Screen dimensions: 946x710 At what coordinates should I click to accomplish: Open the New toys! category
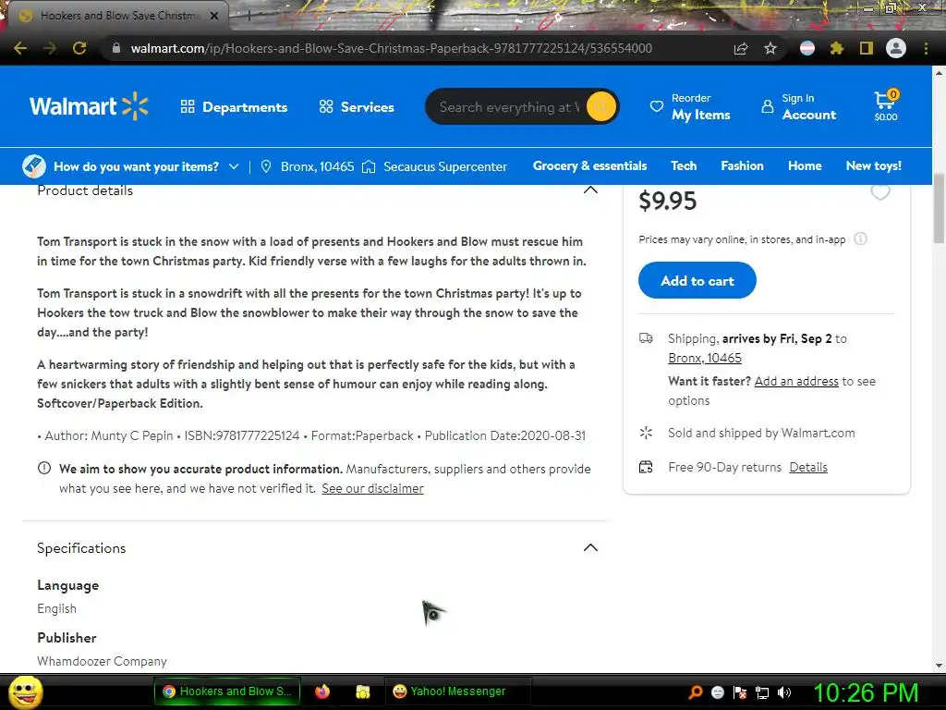(874, 166)
